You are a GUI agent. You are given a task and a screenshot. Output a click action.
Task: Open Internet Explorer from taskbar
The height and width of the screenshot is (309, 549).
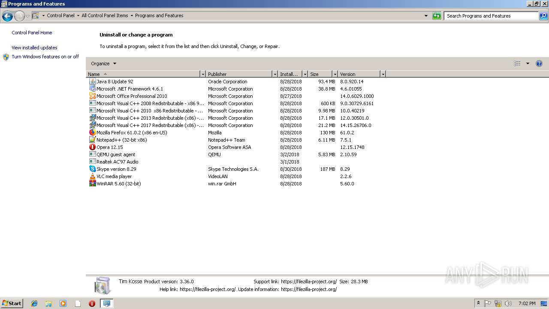click(34, 303)
